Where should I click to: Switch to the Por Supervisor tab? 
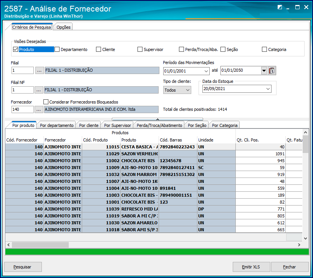point(118,125)
